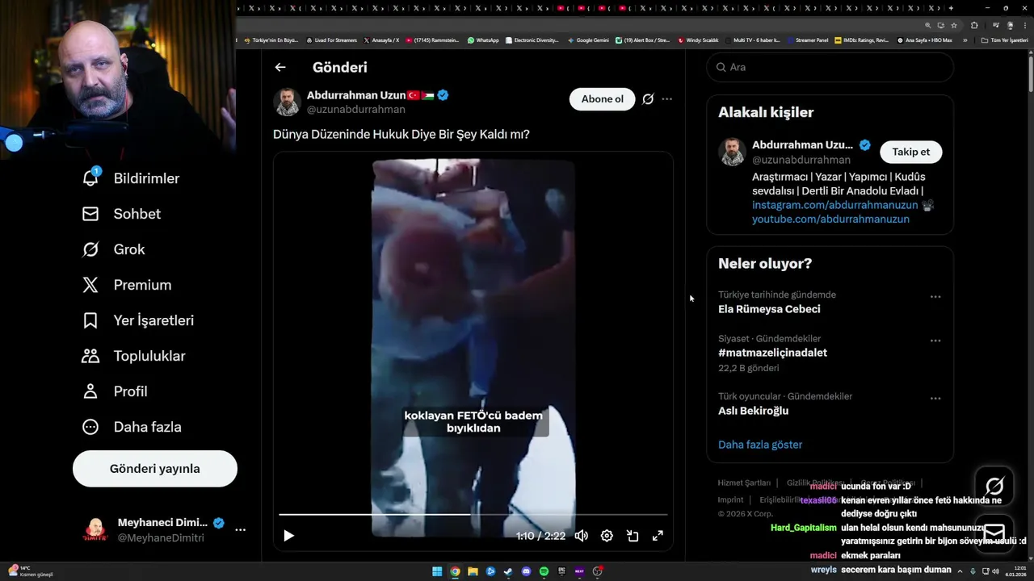Image resolution: width=1034 pixels, height=581 pixels.
Task: Click into the Ara search field
Action: point(830,67)
